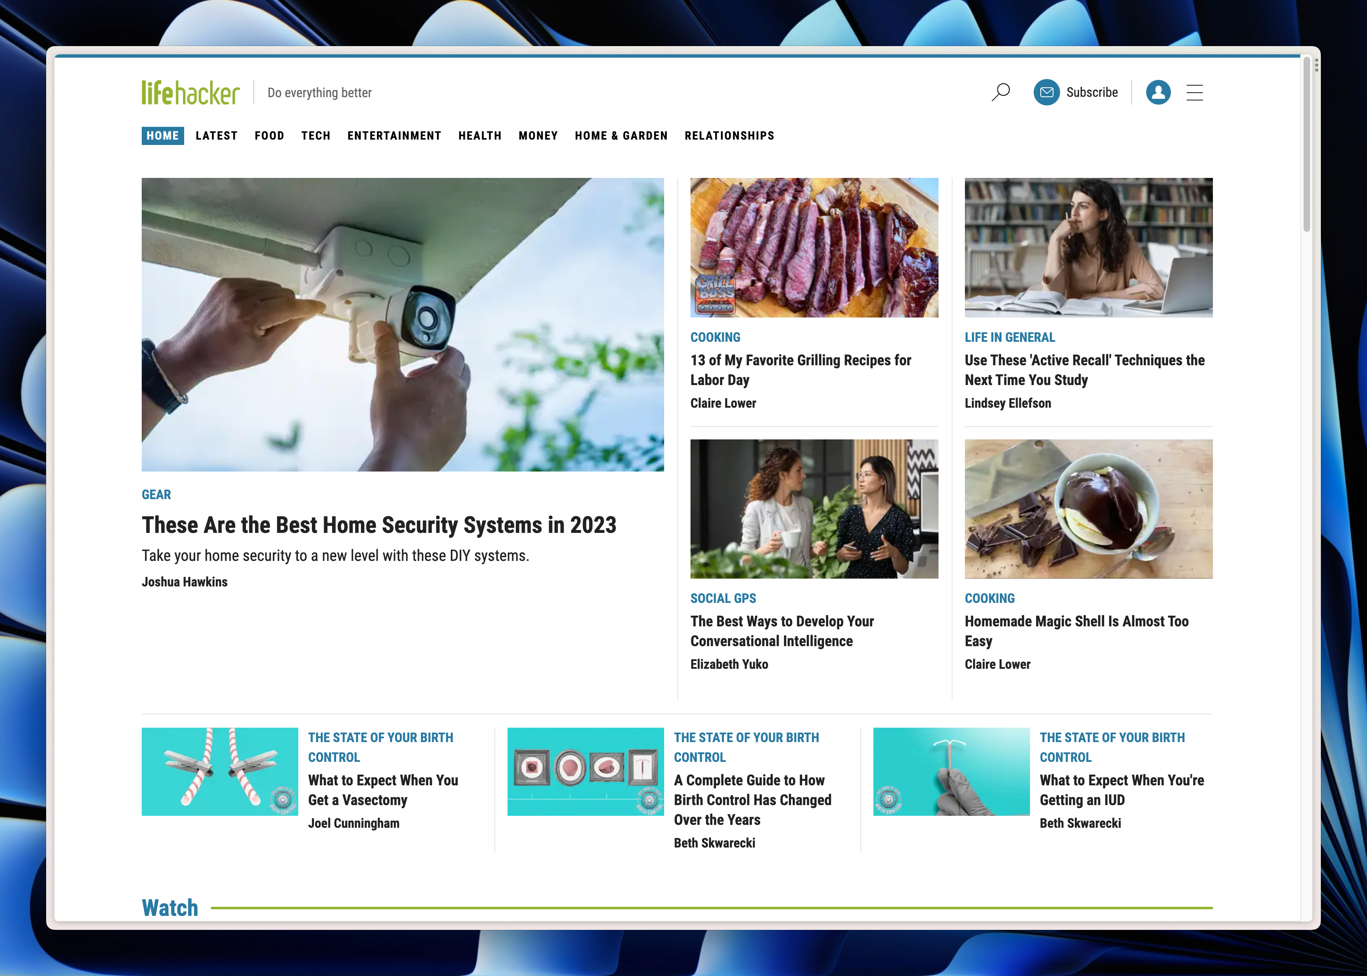Open the IUD article thumbnail
The height and width of the screenshot is (976, 1367).
pyautogui.click(x=951, y=772)
